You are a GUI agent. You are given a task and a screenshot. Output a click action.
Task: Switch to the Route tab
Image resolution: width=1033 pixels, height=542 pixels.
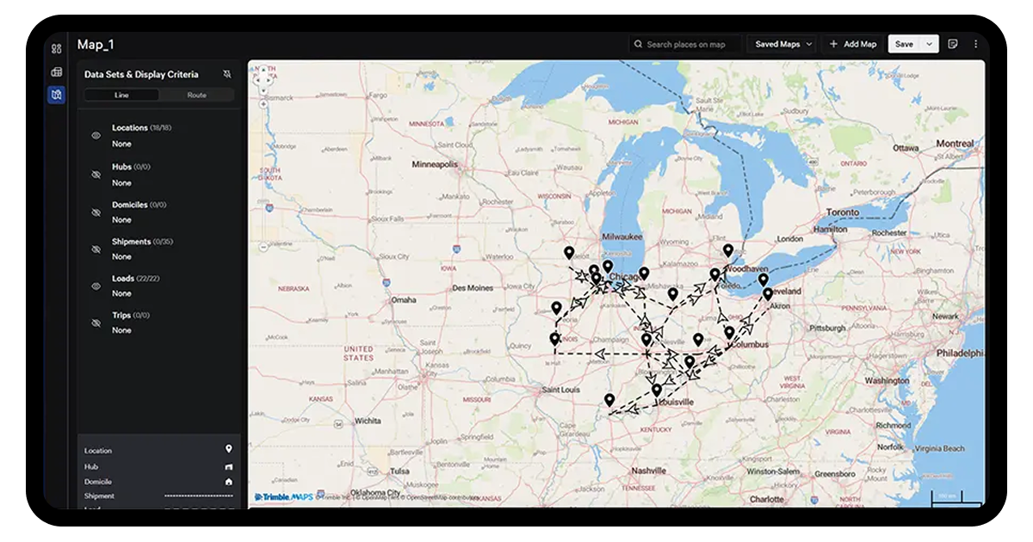coord(196,95)
